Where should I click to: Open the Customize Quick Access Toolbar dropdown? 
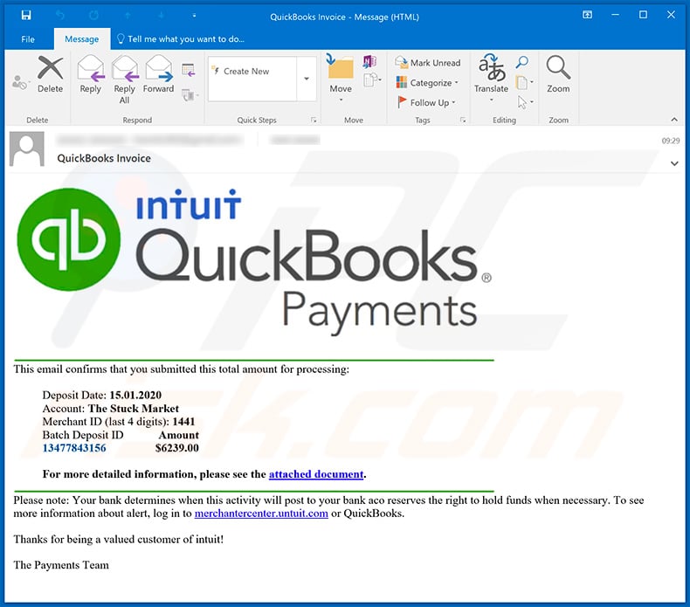pyautogui.click(x=194, y=16)
